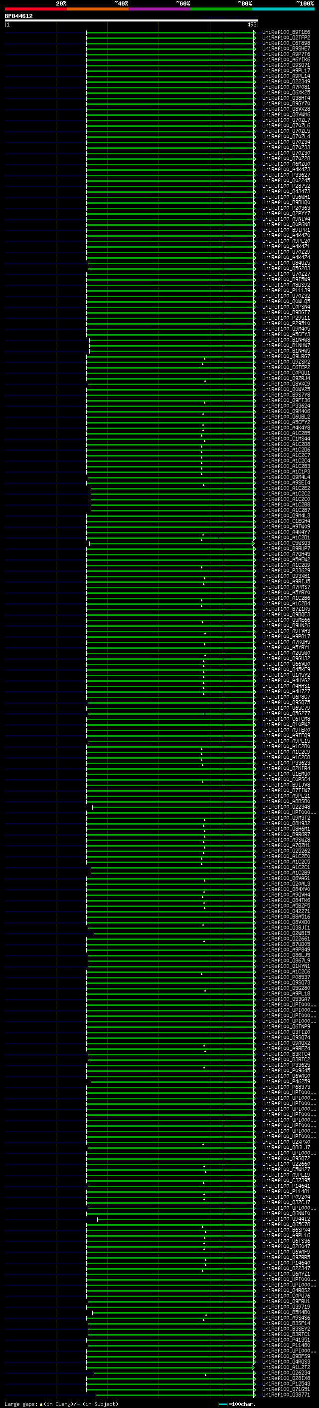Select the UniRef100_A9PL17 label
The image size is (319, 1408).
click(286, 70)
